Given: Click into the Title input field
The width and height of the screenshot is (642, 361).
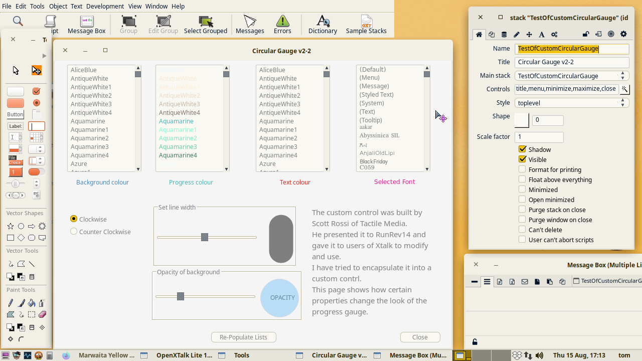Looking at the screenshot, I should [x=572, y=62].
